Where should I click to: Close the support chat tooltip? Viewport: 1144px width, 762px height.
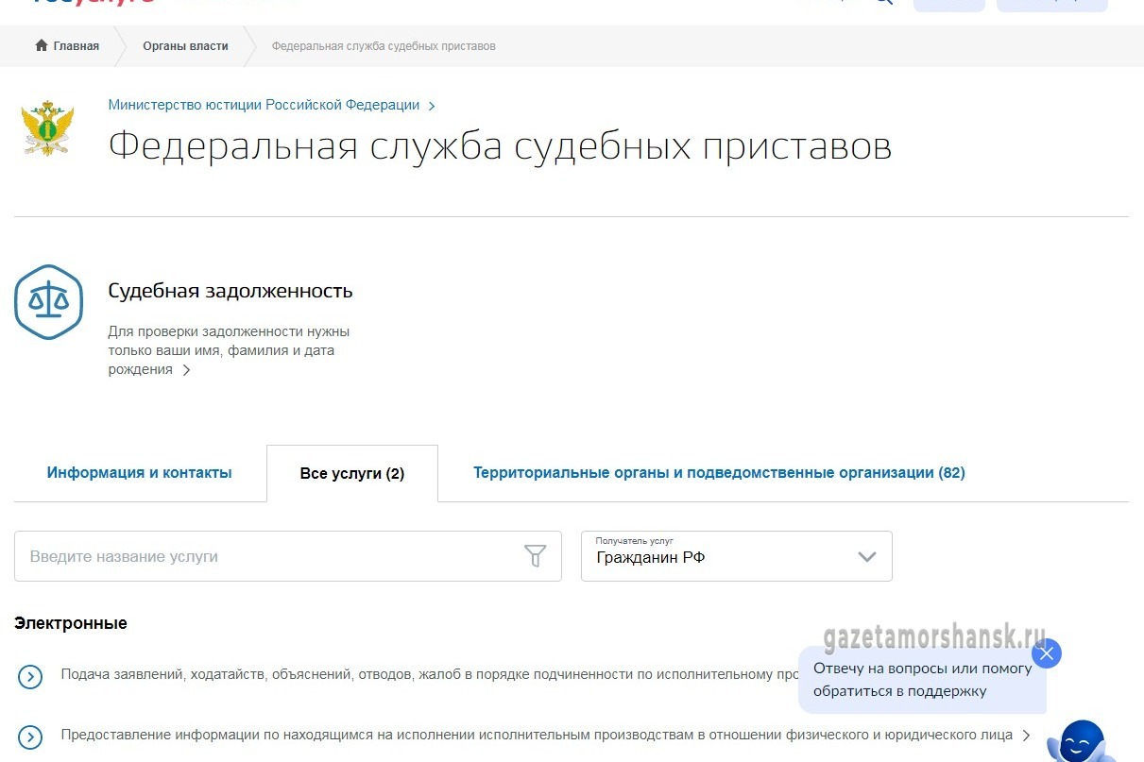click(x=1047, y=653)
